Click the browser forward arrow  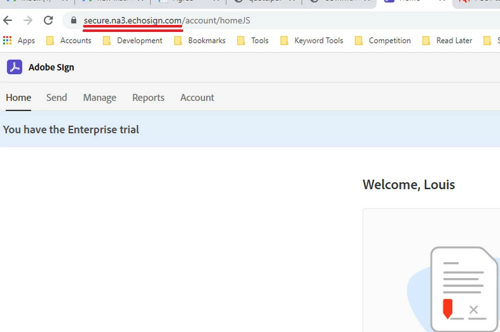[28, 20]
